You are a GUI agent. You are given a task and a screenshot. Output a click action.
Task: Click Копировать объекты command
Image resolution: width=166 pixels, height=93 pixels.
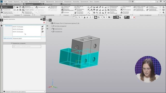click(79, 10)
